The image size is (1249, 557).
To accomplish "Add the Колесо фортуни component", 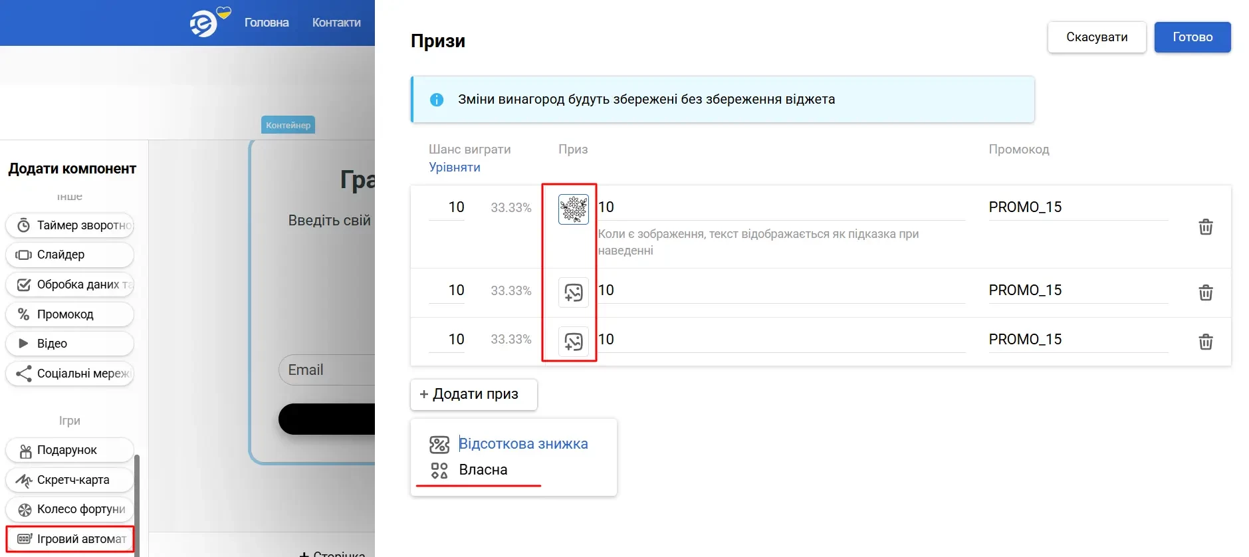I will pos(70,509).
